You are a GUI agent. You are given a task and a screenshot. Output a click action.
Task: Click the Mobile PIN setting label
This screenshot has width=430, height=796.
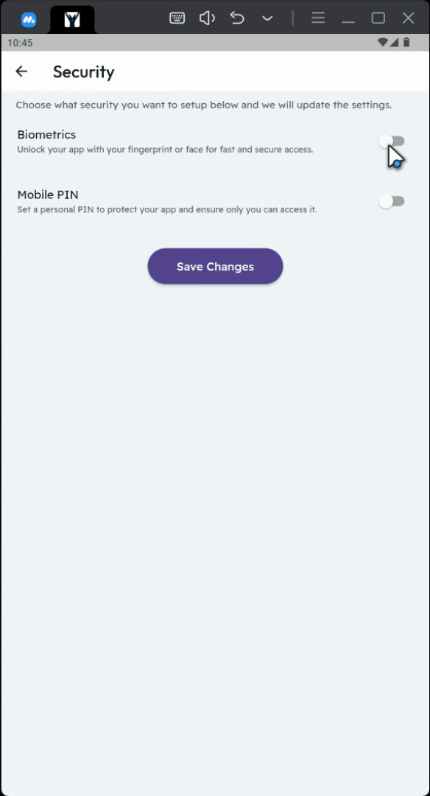pyautogui.click(x=48, y=195)
